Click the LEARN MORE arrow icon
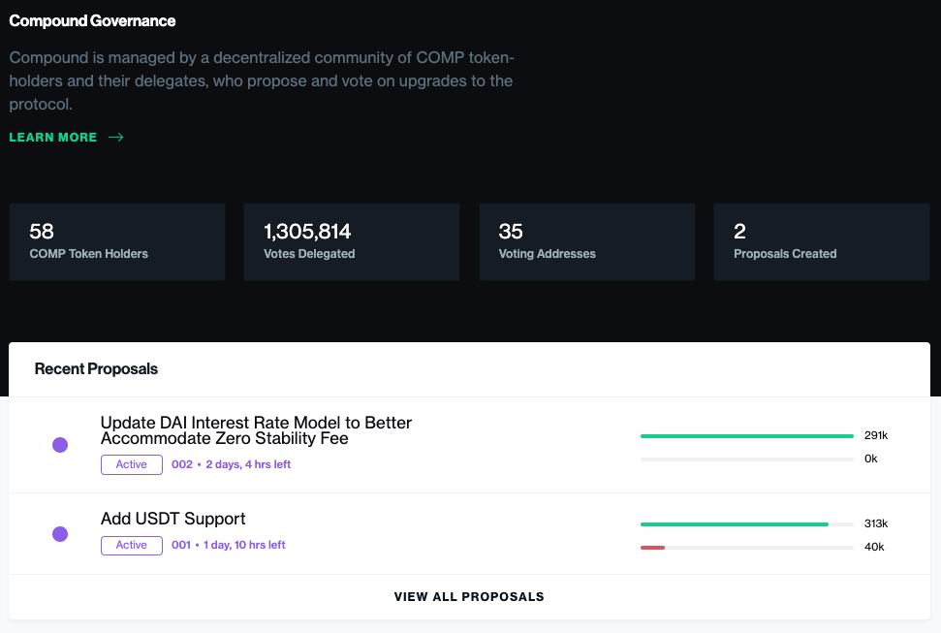The image size is (941, 633). [116, 138]
